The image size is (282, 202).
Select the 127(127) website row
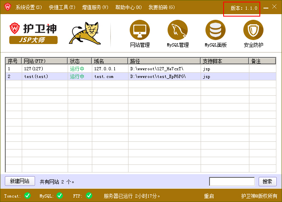coord(141,69)
